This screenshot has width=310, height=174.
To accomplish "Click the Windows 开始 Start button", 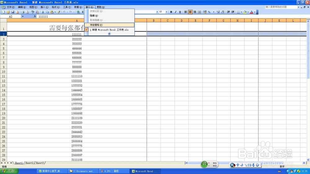I will point(9,171).
